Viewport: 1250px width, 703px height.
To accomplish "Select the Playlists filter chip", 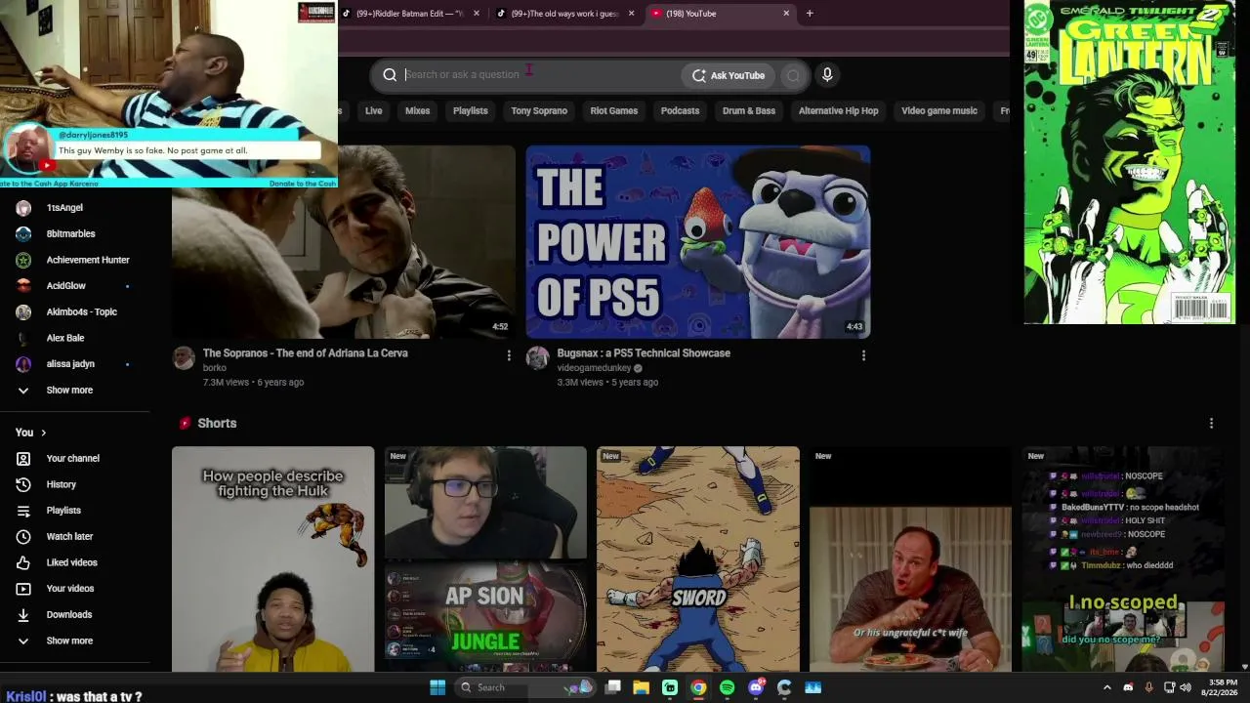I will coord(471,111).
